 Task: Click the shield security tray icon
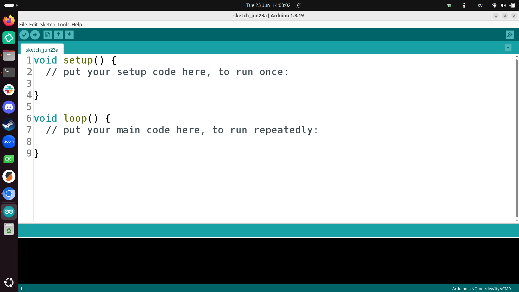(449, 5)
